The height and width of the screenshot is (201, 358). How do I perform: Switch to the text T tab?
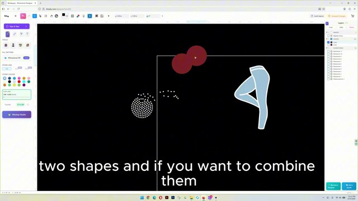(27, 34)
